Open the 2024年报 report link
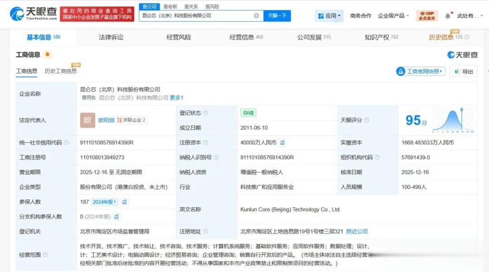Viewport: 489px width, 272px height. coord(104,202)
